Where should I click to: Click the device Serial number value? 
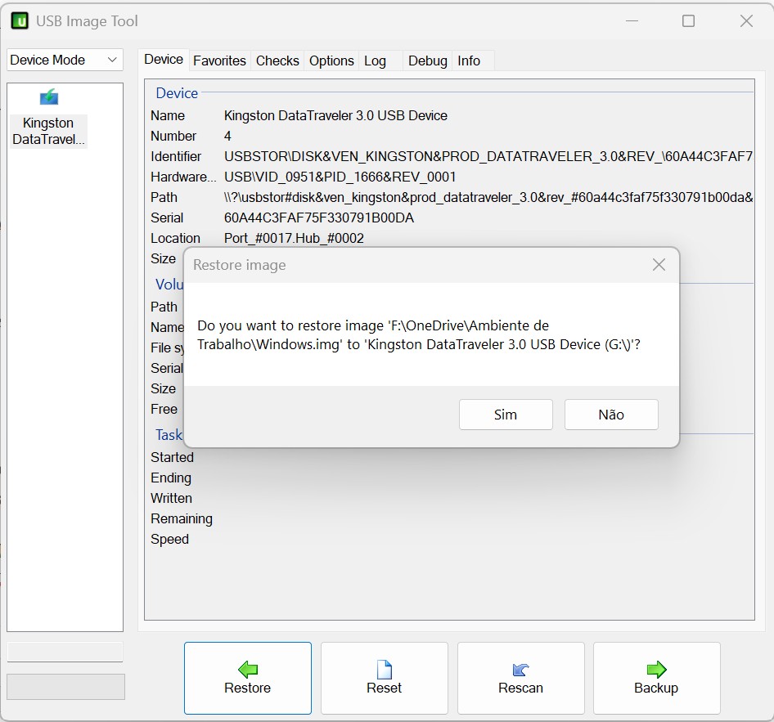pos(318,217)
